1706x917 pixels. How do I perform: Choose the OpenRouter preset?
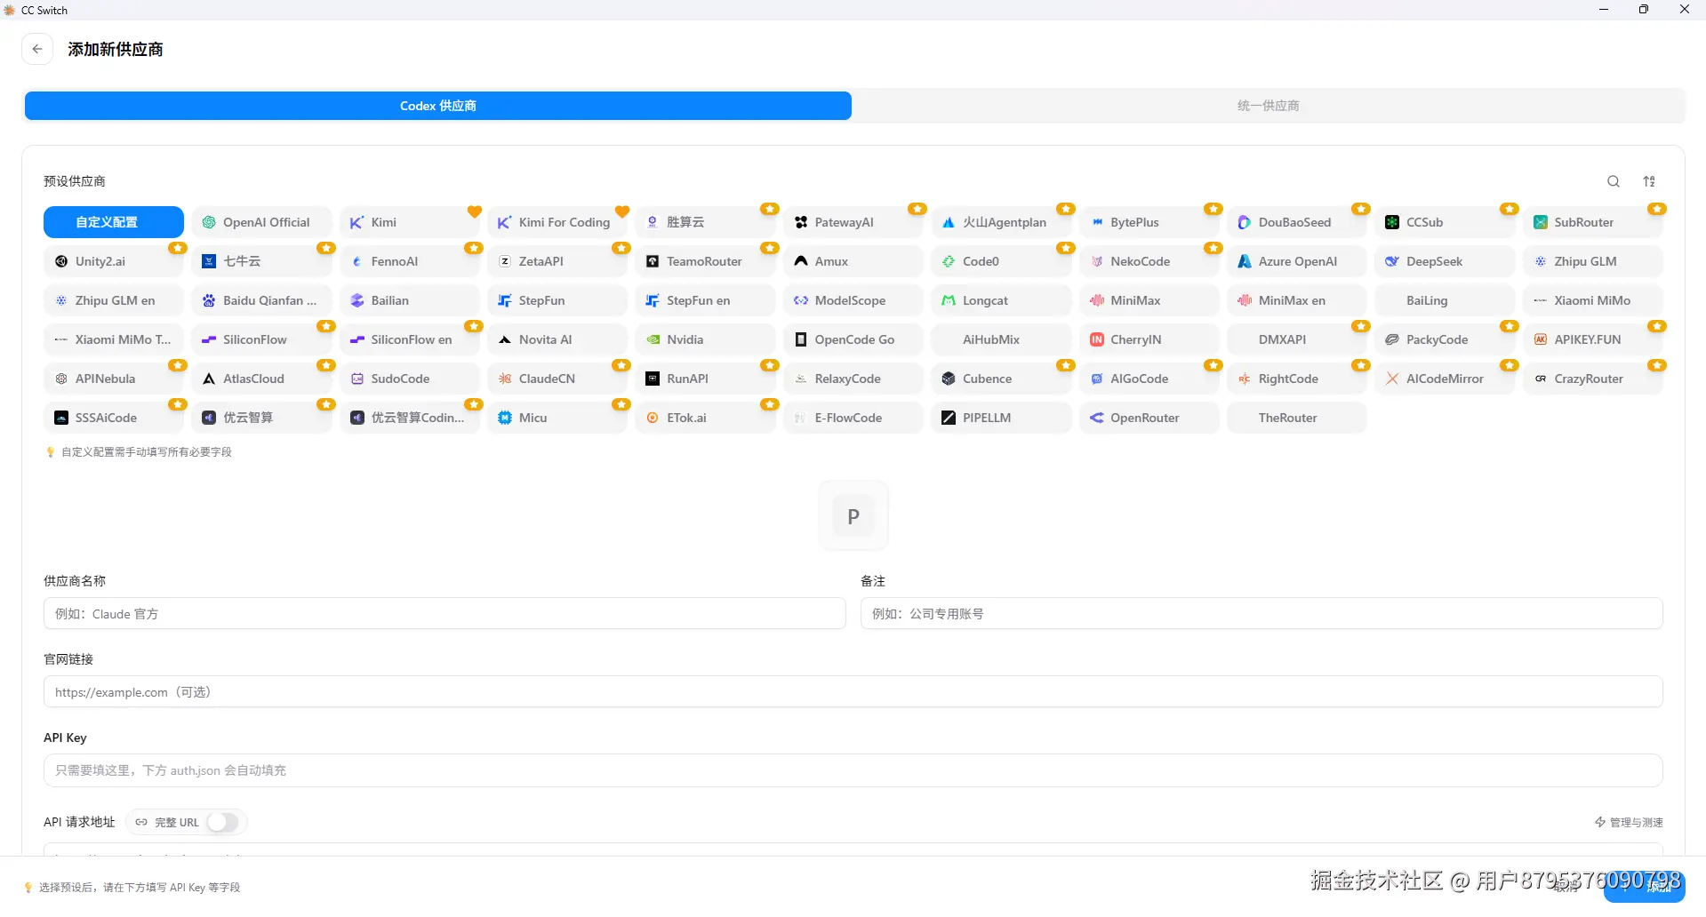click(1149, 418)
